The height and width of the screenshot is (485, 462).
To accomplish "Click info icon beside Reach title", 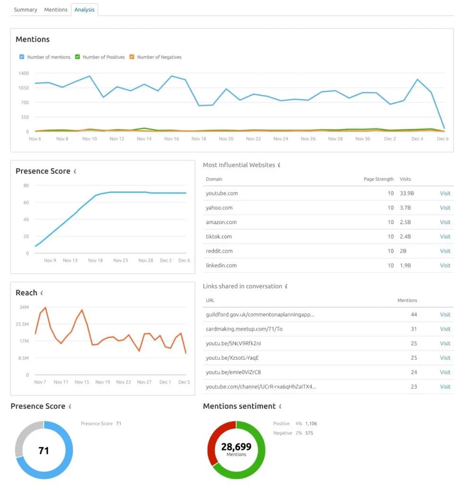I will [42, 293].
